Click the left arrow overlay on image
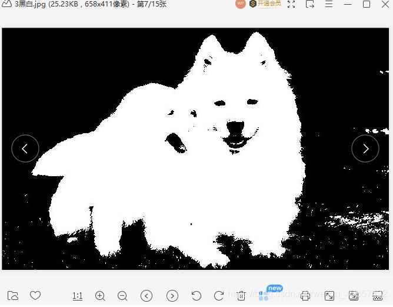 [x=25, y=148]
